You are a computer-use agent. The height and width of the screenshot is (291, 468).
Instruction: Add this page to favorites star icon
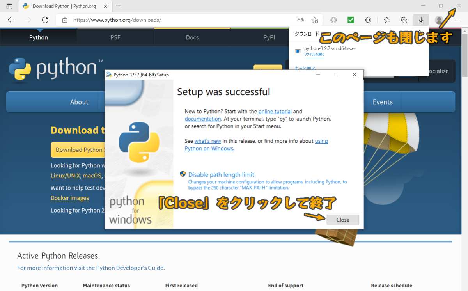click(x=315, y=20)
